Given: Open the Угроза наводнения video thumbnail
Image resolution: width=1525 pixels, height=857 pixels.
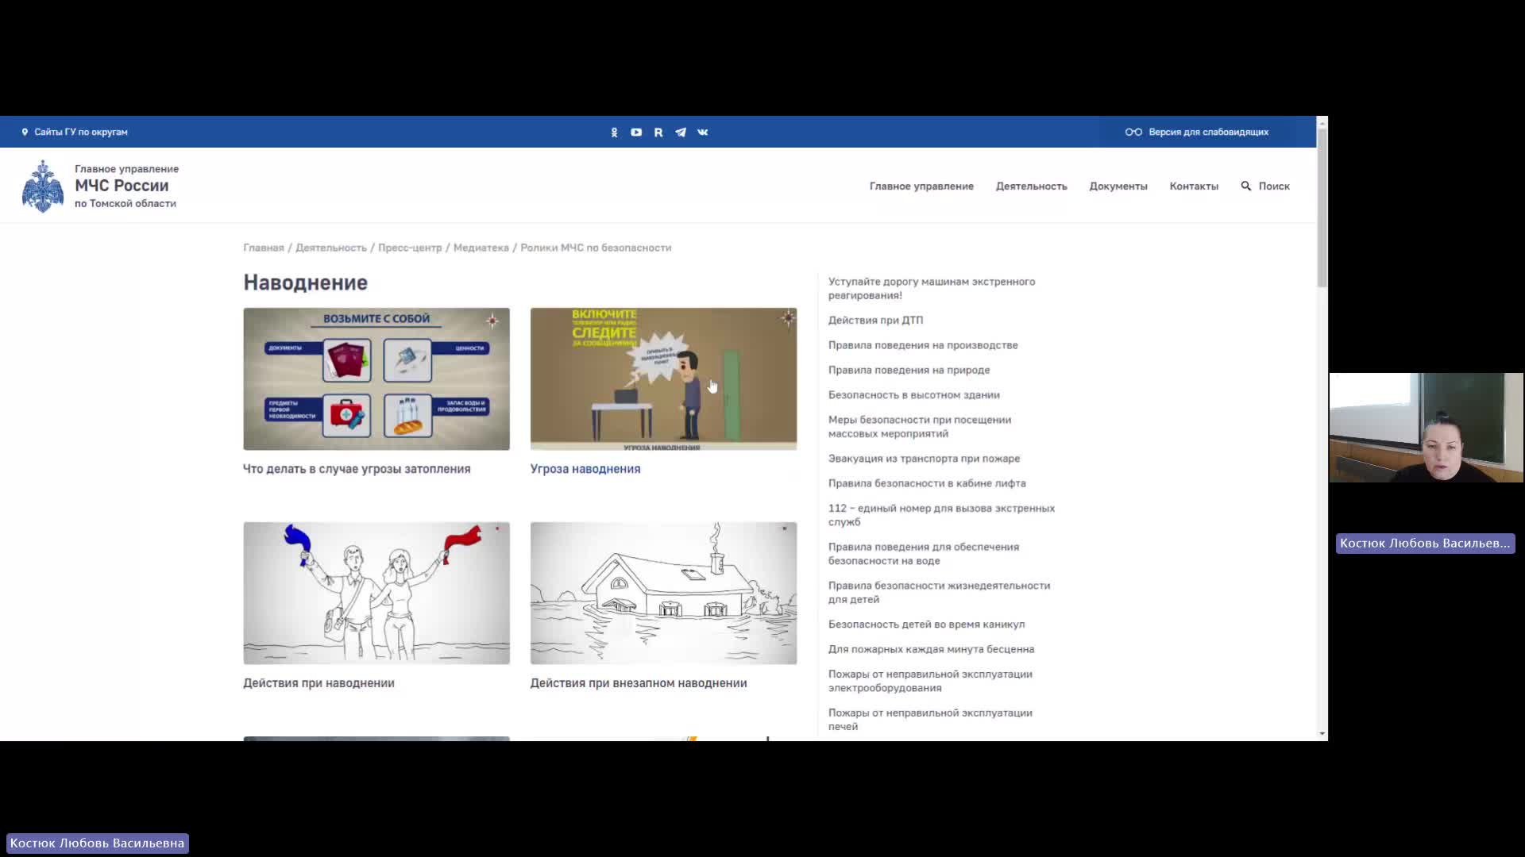Looking at the screenshot, I should [663, 379].
